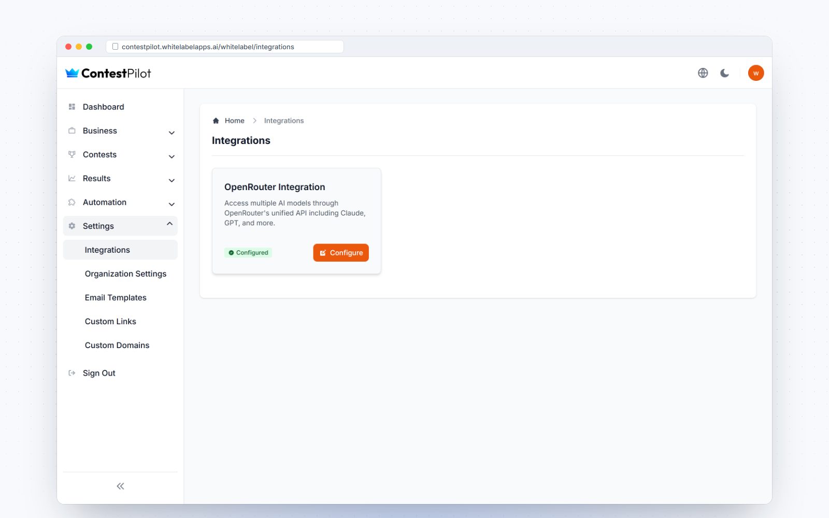Click the Contests trophy icon
This screenshot has width=829, height=518.
[x=72, y=154]
